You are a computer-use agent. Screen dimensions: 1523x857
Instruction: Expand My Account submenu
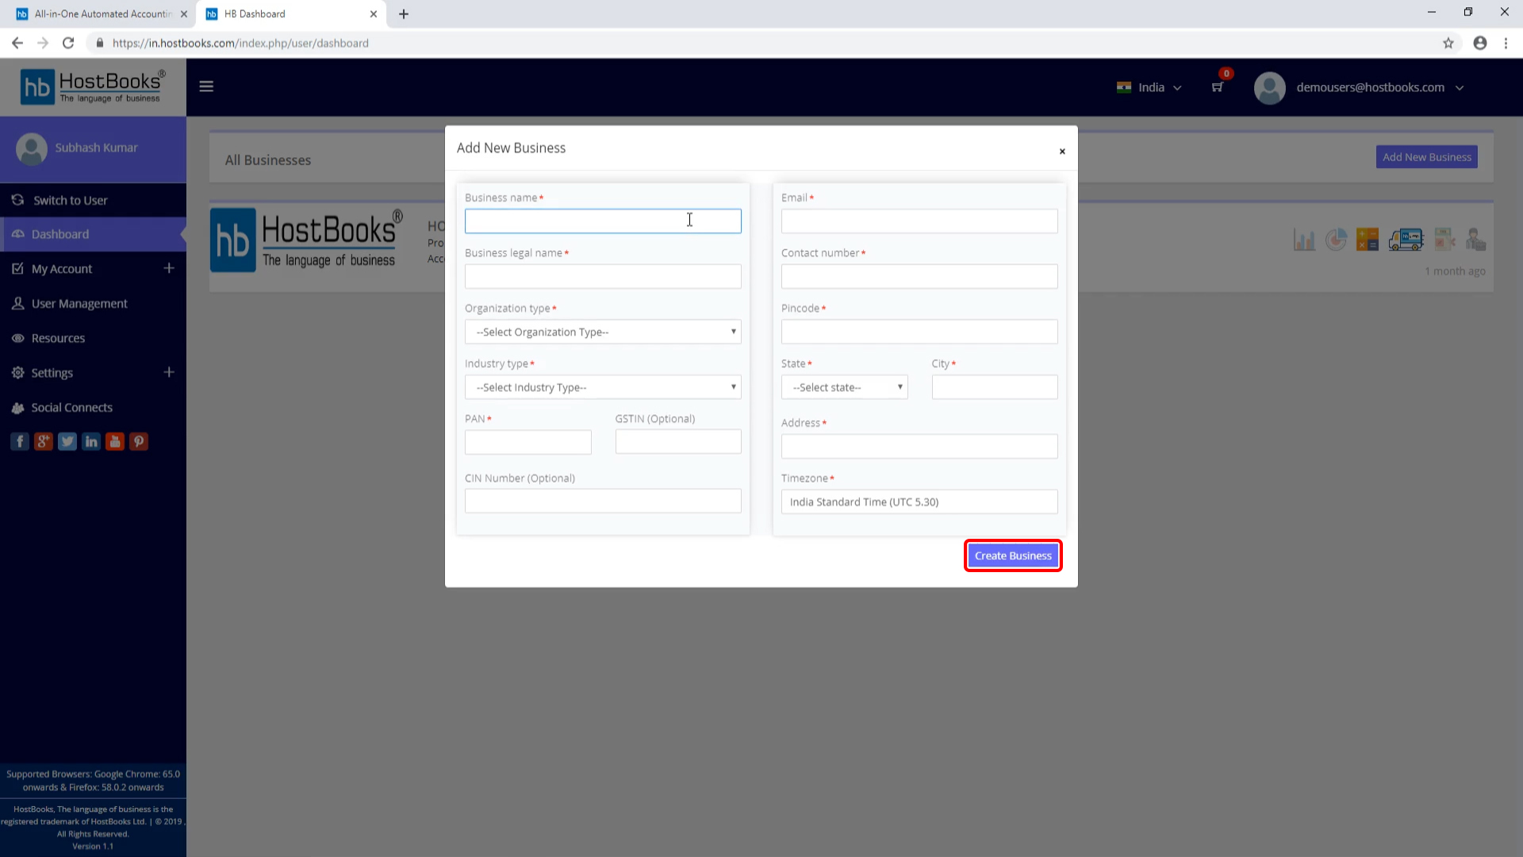click(x=169, y=268)
